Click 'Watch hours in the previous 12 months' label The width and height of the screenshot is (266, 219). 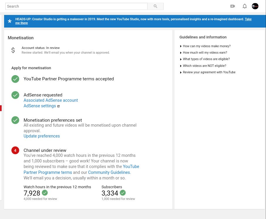(57, 187)
